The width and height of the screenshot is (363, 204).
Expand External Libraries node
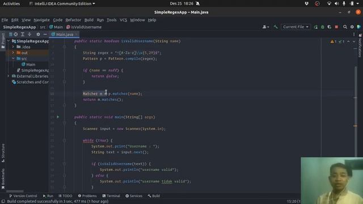click(9, 76)
